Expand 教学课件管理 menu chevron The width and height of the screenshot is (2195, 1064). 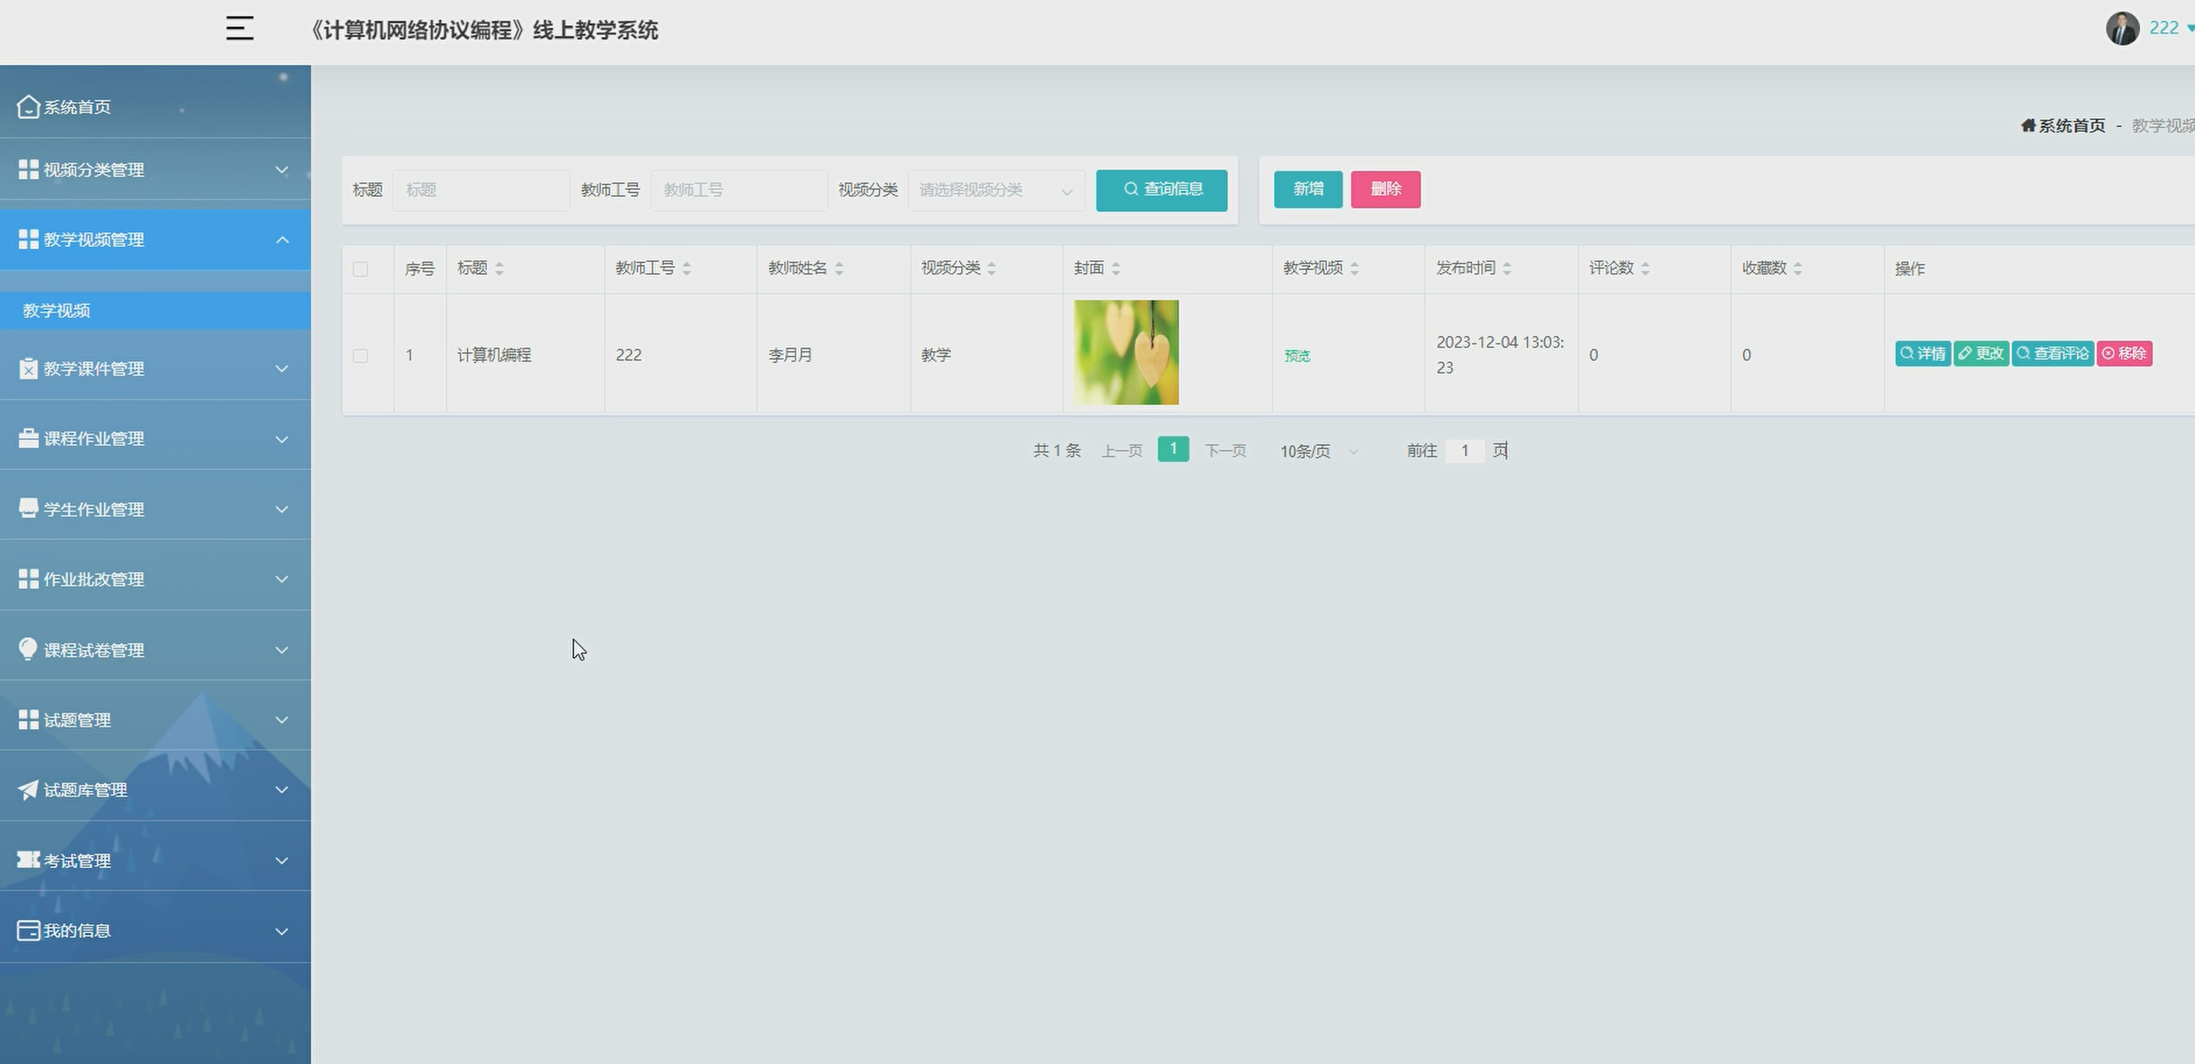[282, 368]
